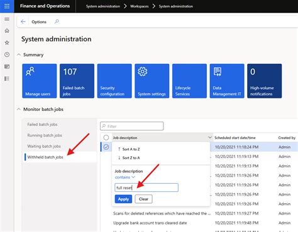This screenshot has width=298, height=232.
Task: Click the Clear filter button
Action: click(143, 199)
